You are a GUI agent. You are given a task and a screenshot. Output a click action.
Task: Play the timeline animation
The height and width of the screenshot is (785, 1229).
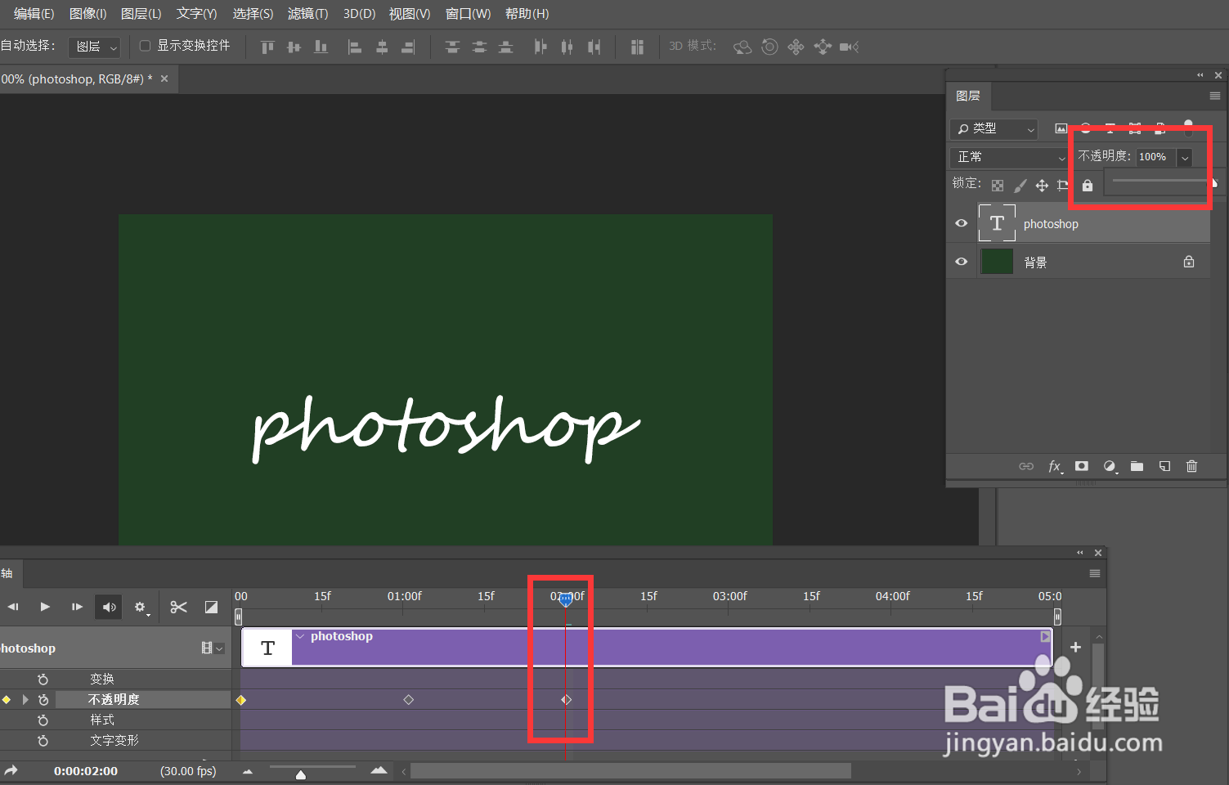(45, 607)
